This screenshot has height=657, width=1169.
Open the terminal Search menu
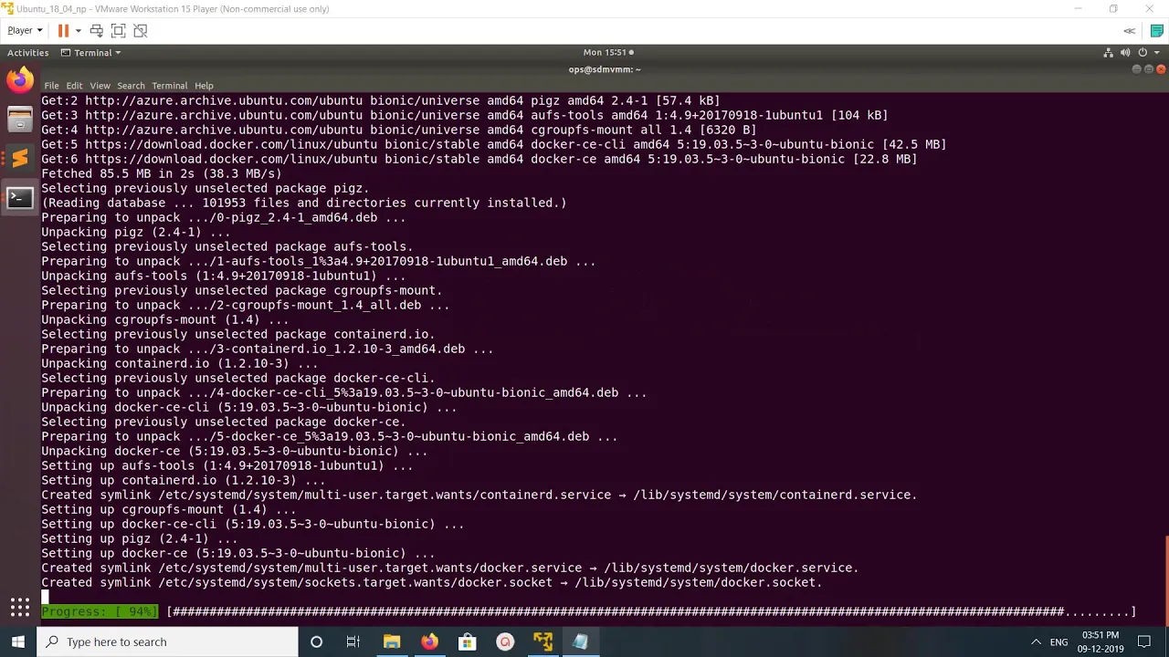pos(131,86)
